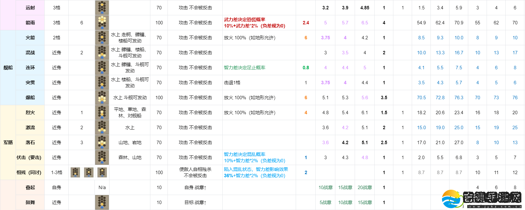Select the skill name 火箭
Image resolution: width=525 pixels, height=210 pixels.
click(x=30, y=38)
